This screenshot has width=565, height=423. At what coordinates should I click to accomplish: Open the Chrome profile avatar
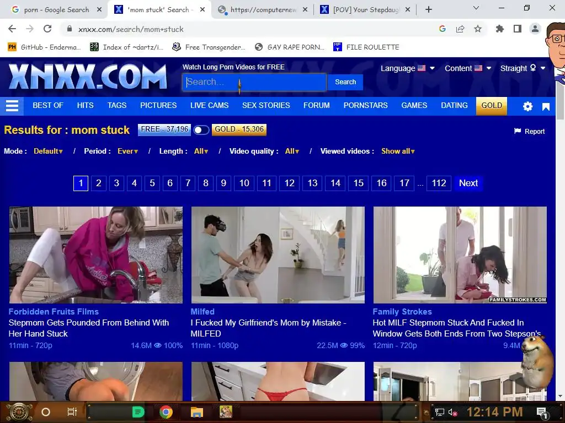tap(535, 29)
